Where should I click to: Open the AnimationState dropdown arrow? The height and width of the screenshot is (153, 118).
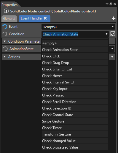click(x=112, y=49)
